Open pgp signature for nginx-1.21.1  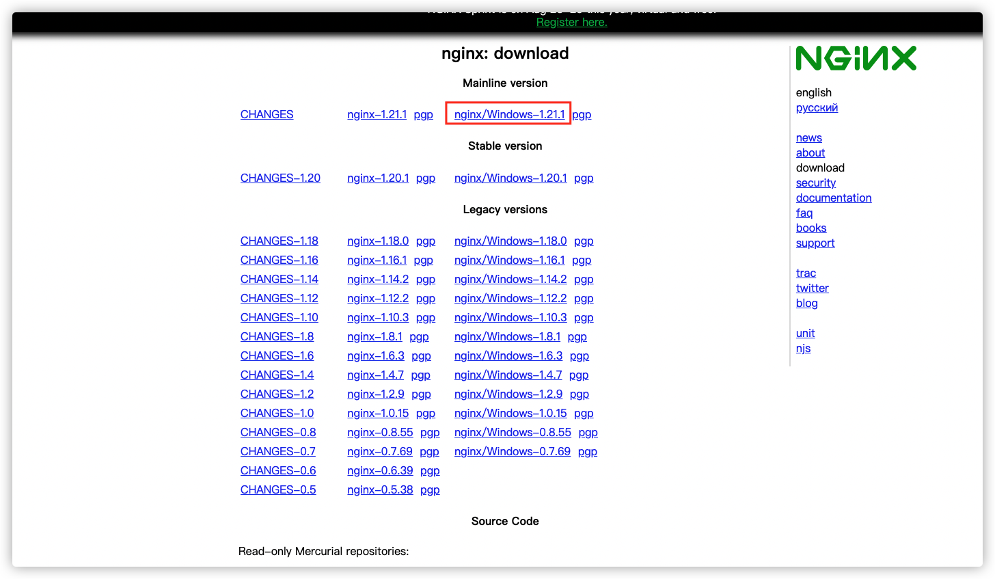(x=423, y=115)
